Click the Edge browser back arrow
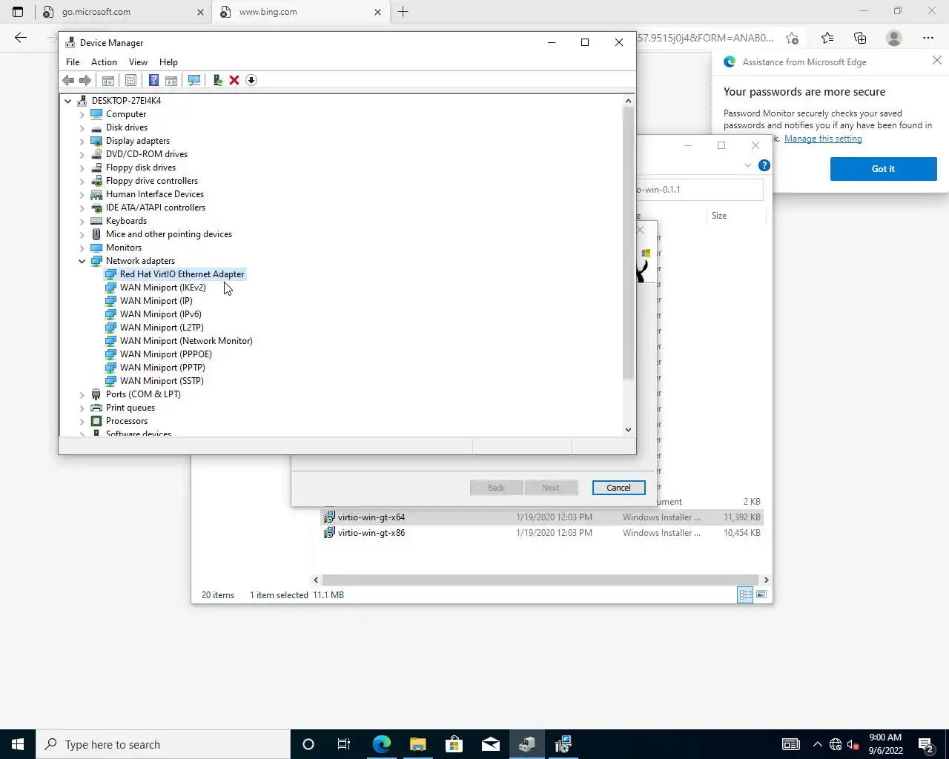Viewport: 949px width, 759px height. click(x=21, y=38)
